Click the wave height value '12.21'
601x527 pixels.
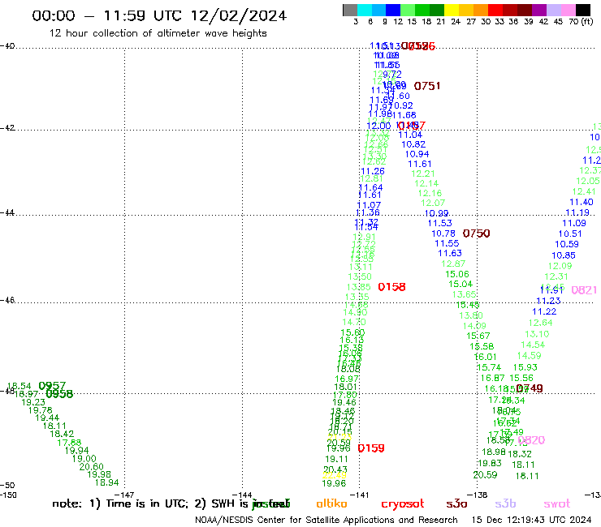pos(423,174)
